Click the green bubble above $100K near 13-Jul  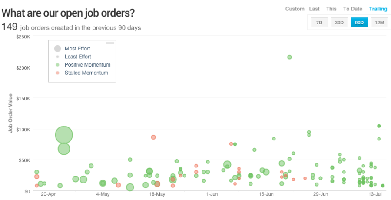click(x=379, y=126)
